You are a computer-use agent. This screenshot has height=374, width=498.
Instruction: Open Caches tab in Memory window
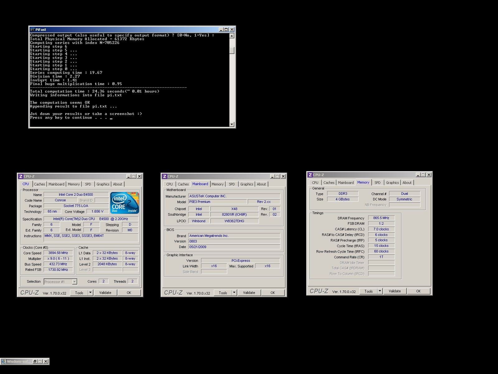click(329, 183)
